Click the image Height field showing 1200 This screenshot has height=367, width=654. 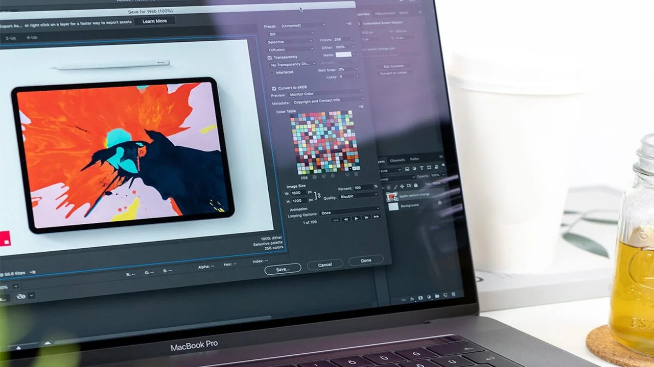[299, 201]
